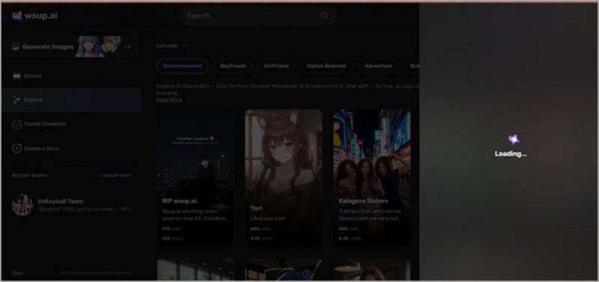Start a new Group Chat
Screen dimensions: 599x282
pyautogui.click(x=115, y=176)
